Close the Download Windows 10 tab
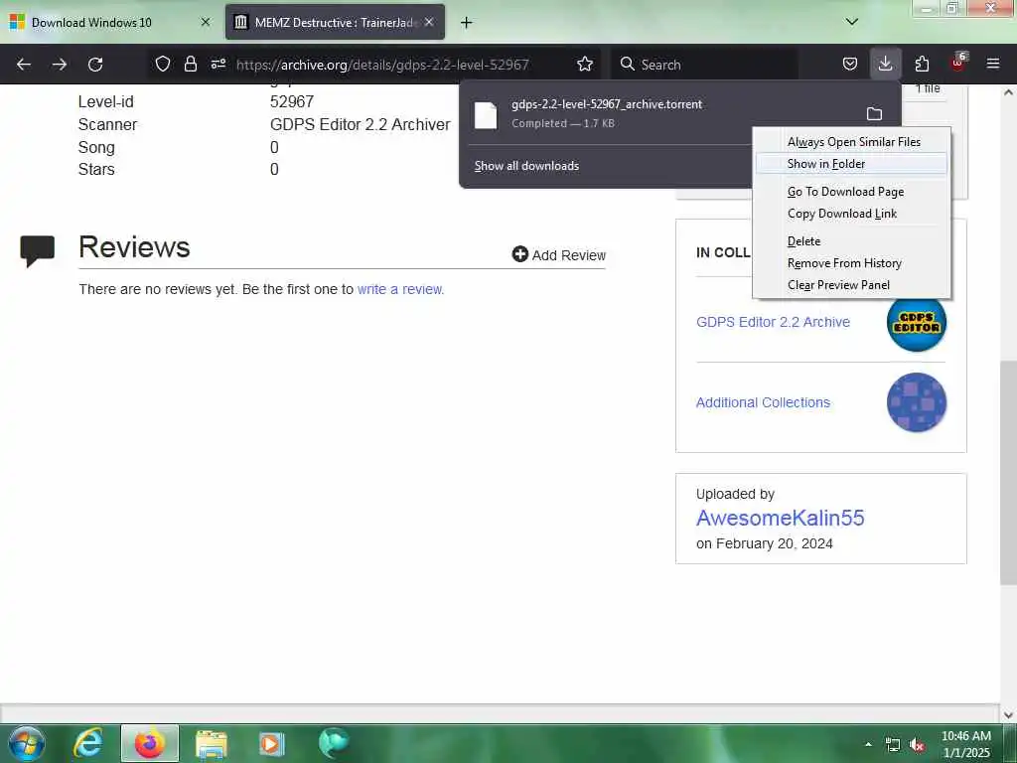This screenshot has width=1017, height=763. click(x=206, y=22)
